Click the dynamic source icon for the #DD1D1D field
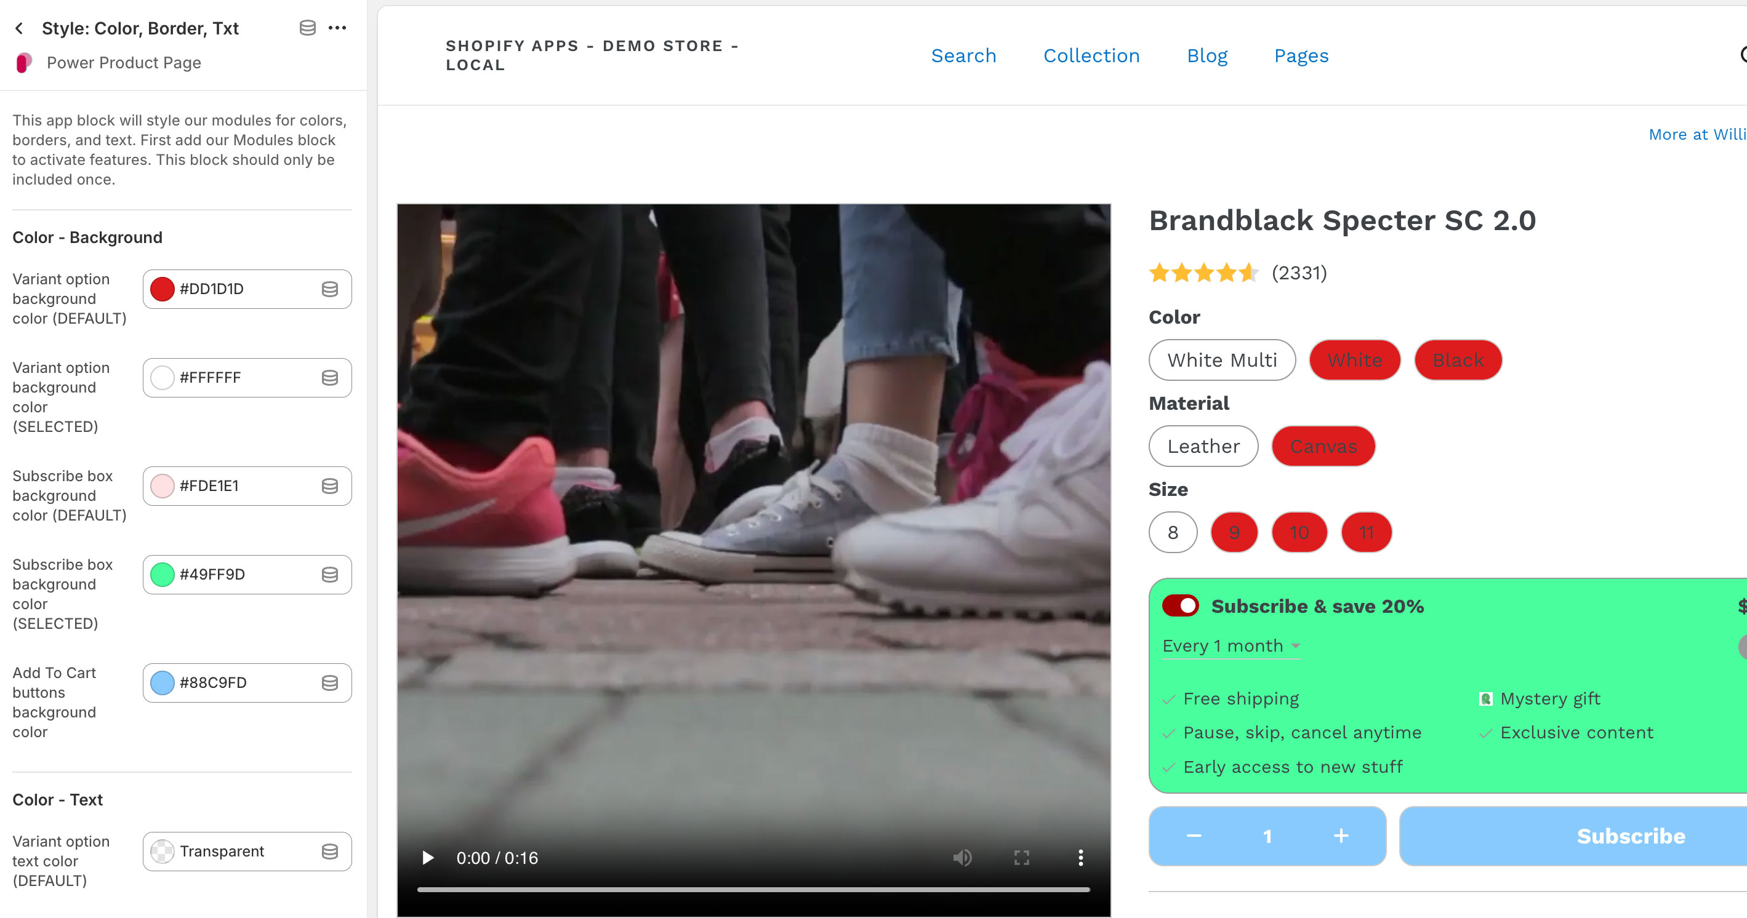 tap(329, 290)
